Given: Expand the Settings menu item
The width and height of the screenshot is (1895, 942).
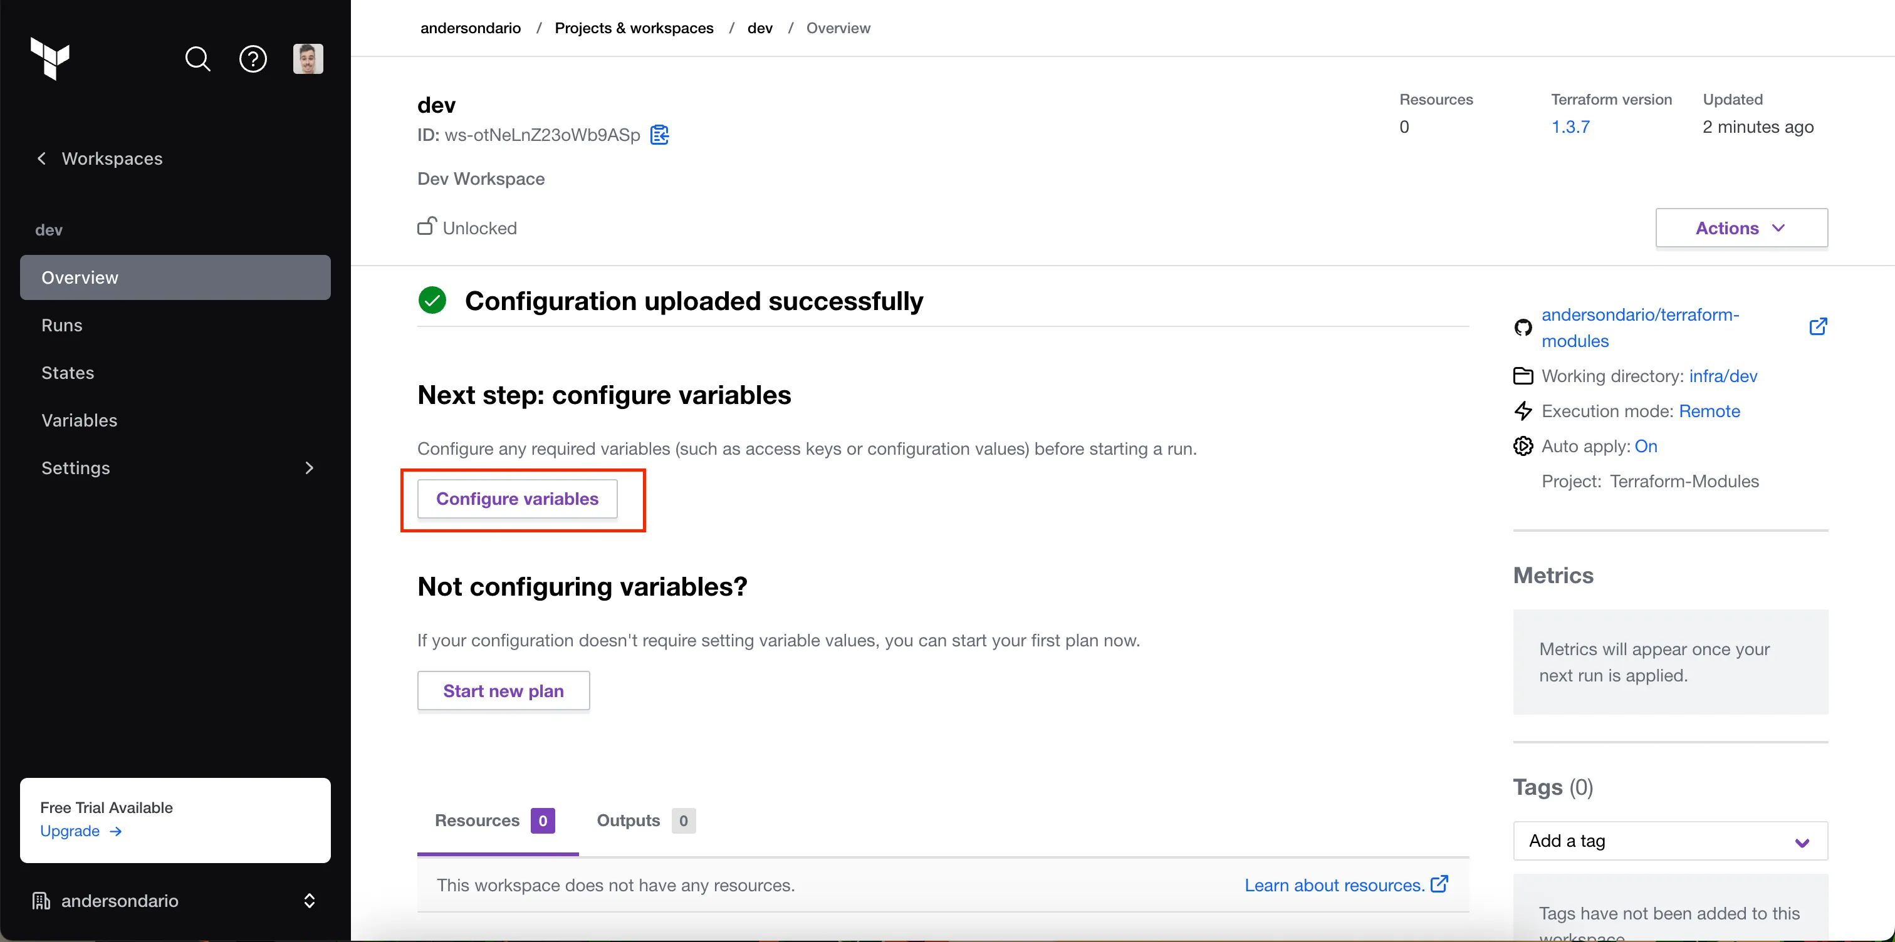Looking at the screenshot, I should tap(312, 467).
